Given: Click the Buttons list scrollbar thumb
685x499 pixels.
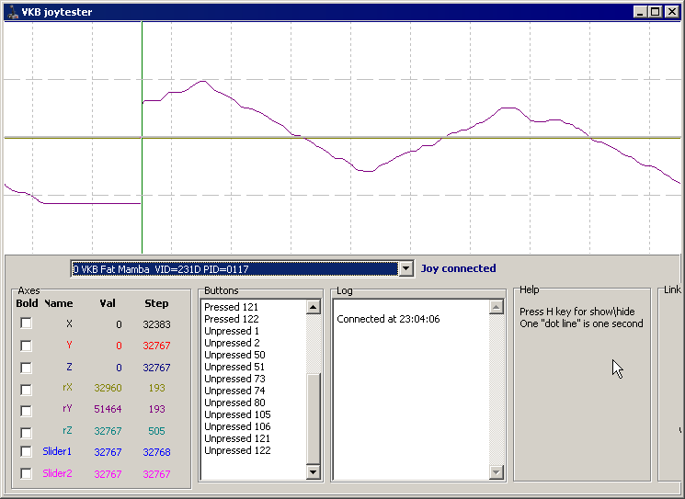Looking at the screenshot, I should [314, 418].
